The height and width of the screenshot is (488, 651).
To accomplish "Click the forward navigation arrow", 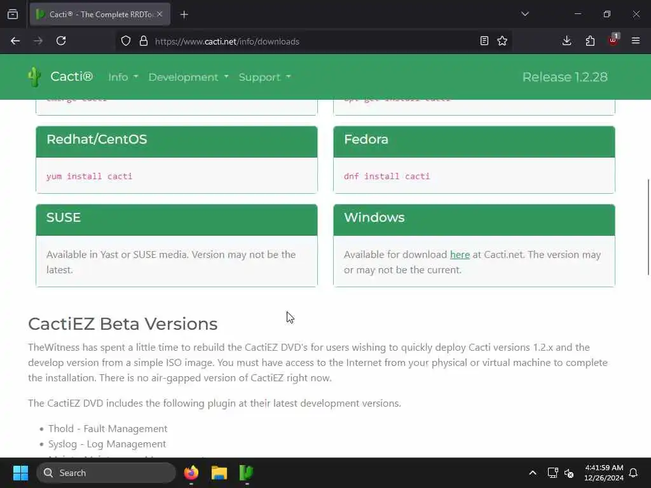I will click(x=38, y=41).
